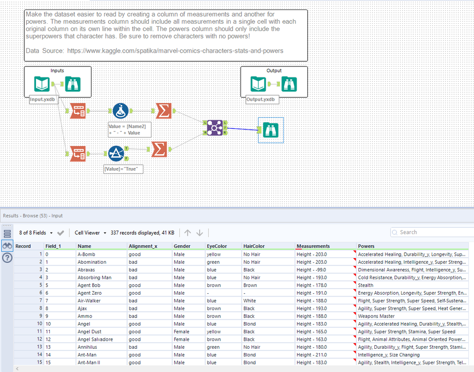Click Height - -99.0 measurements cell
This screenshot has height=372, width=474.
tap(325, 270)
